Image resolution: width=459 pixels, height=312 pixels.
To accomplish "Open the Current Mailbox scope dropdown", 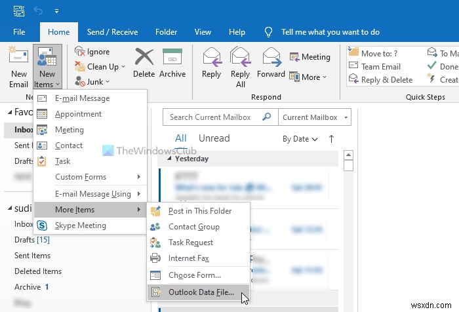I will [x=315, y=117].
